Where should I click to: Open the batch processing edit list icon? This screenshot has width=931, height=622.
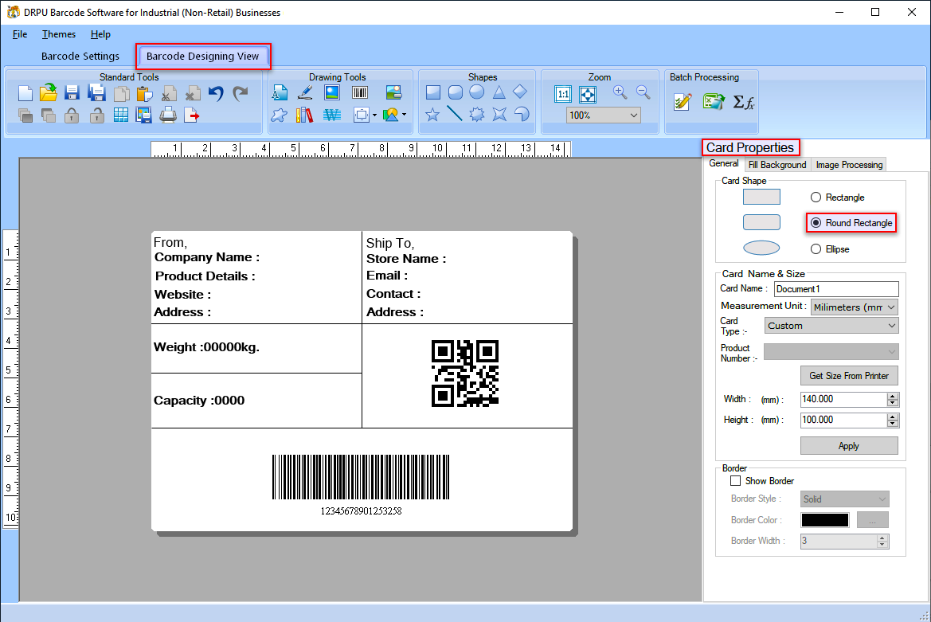683,102
